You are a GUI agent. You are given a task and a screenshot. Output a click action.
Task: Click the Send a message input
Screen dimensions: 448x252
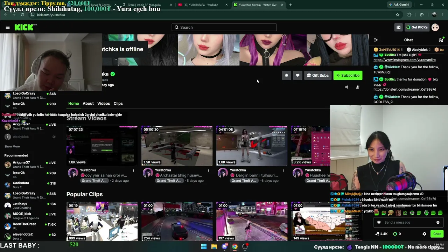[x=408, y=222]
